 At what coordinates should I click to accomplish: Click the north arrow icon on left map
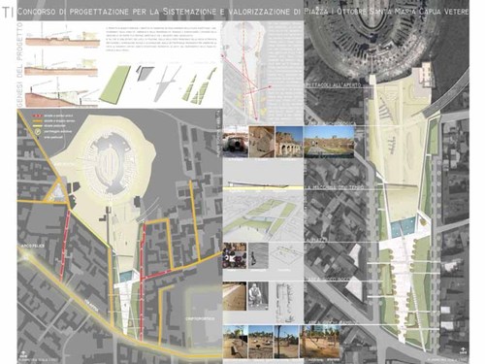[23, 353]
